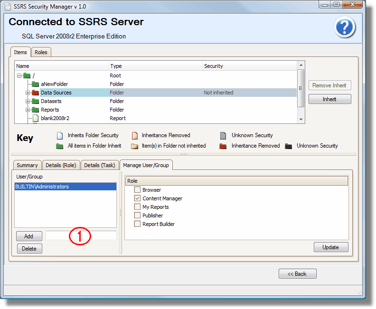Tick the Publisher role checkbox

137,215
